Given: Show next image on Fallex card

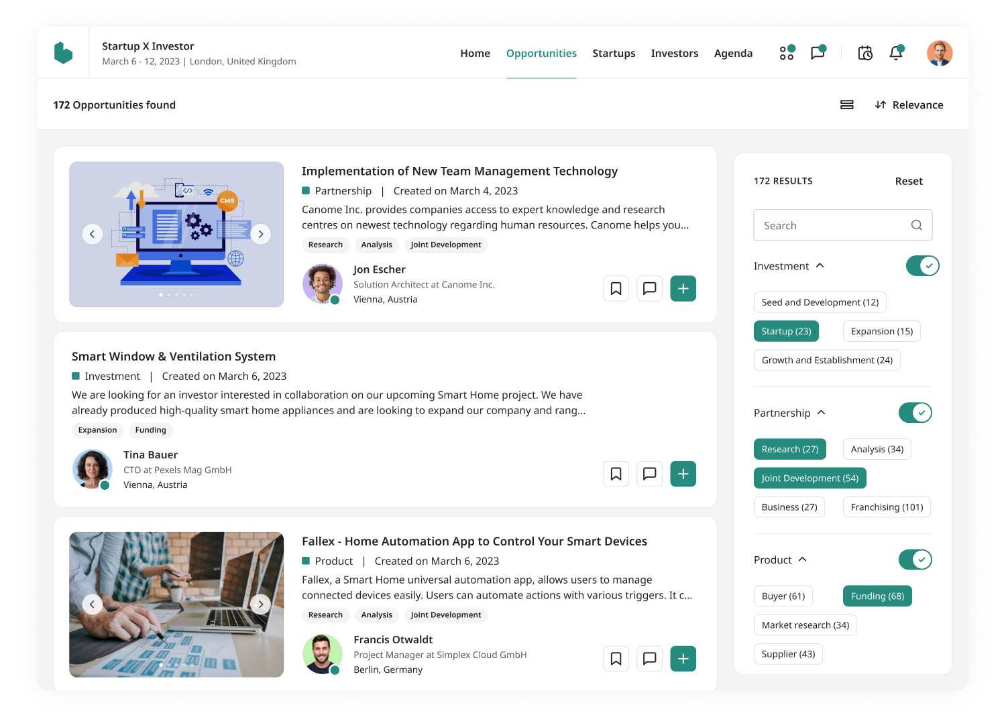Looking at the screenshot, I should [260, 604].
